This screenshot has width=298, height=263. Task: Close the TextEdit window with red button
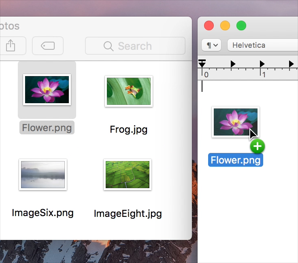pos(209,25)
